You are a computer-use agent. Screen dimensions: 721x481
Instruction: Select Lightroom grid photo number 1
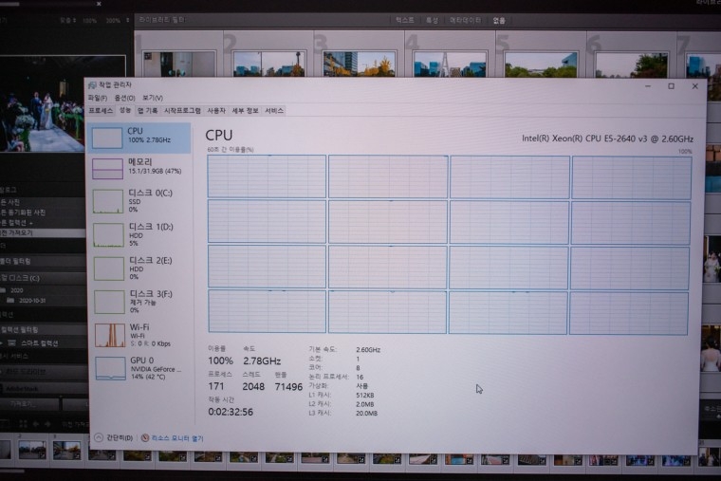click(179, 64)
